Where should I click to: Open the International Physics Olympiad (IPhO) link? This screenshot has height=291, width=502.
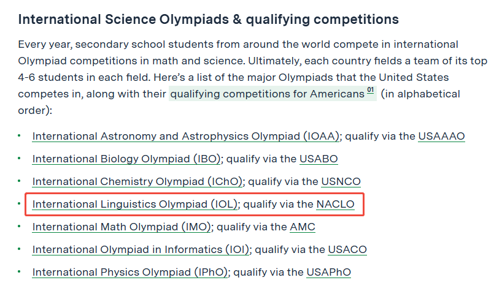[130, 273]
